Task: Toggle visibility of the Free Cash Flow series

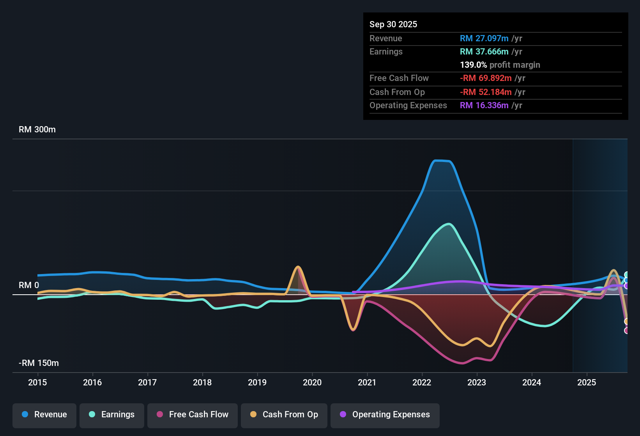Action: tap(192, 415)
